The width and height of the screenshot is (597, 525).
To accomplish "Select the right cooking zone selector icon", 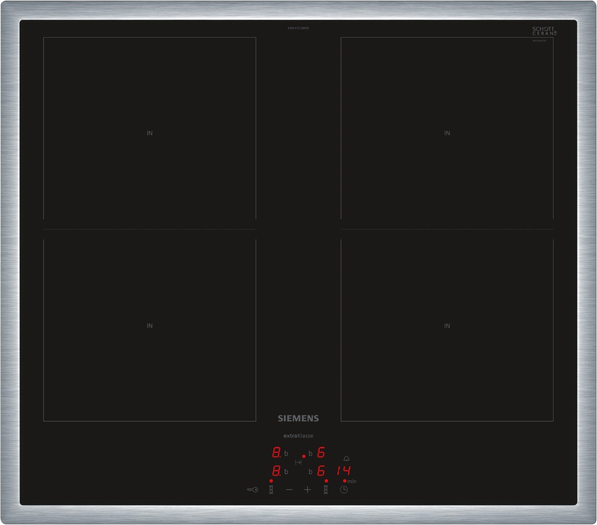I will point(326,490).
